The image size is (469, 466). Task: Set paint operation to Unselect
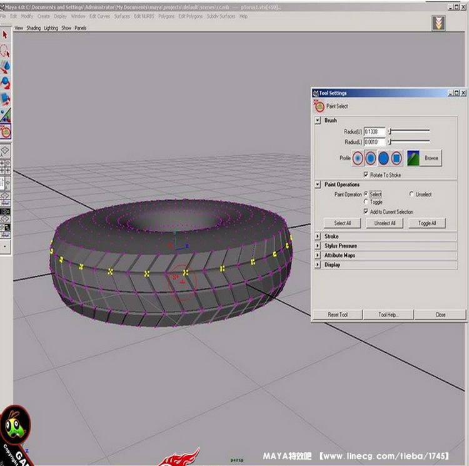(x=411, y=194)
